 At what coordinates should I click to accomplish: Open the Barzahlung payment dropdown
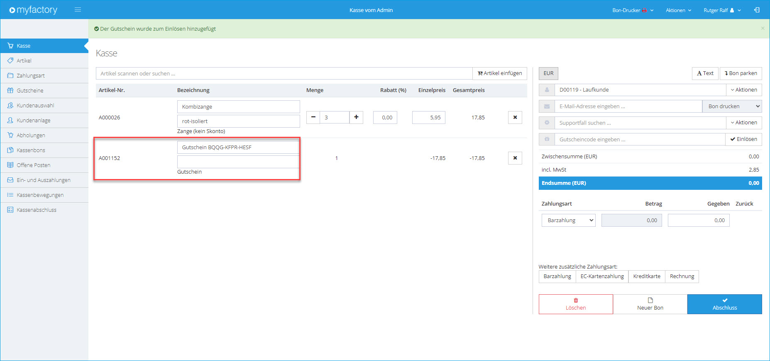pos(568,220)
